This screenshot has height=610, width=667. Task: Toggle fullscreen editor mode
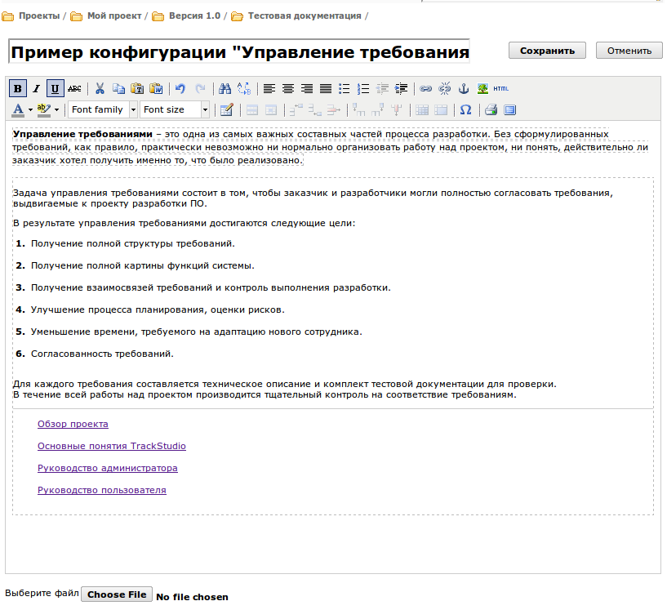tap(509, 109)
